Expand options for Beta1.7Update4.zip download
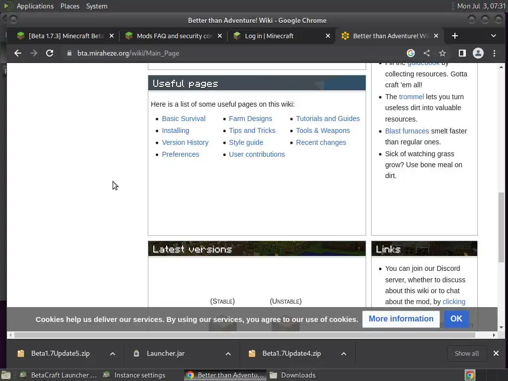Viewport: 508px width, 381px height. click(x=344, y=354)
